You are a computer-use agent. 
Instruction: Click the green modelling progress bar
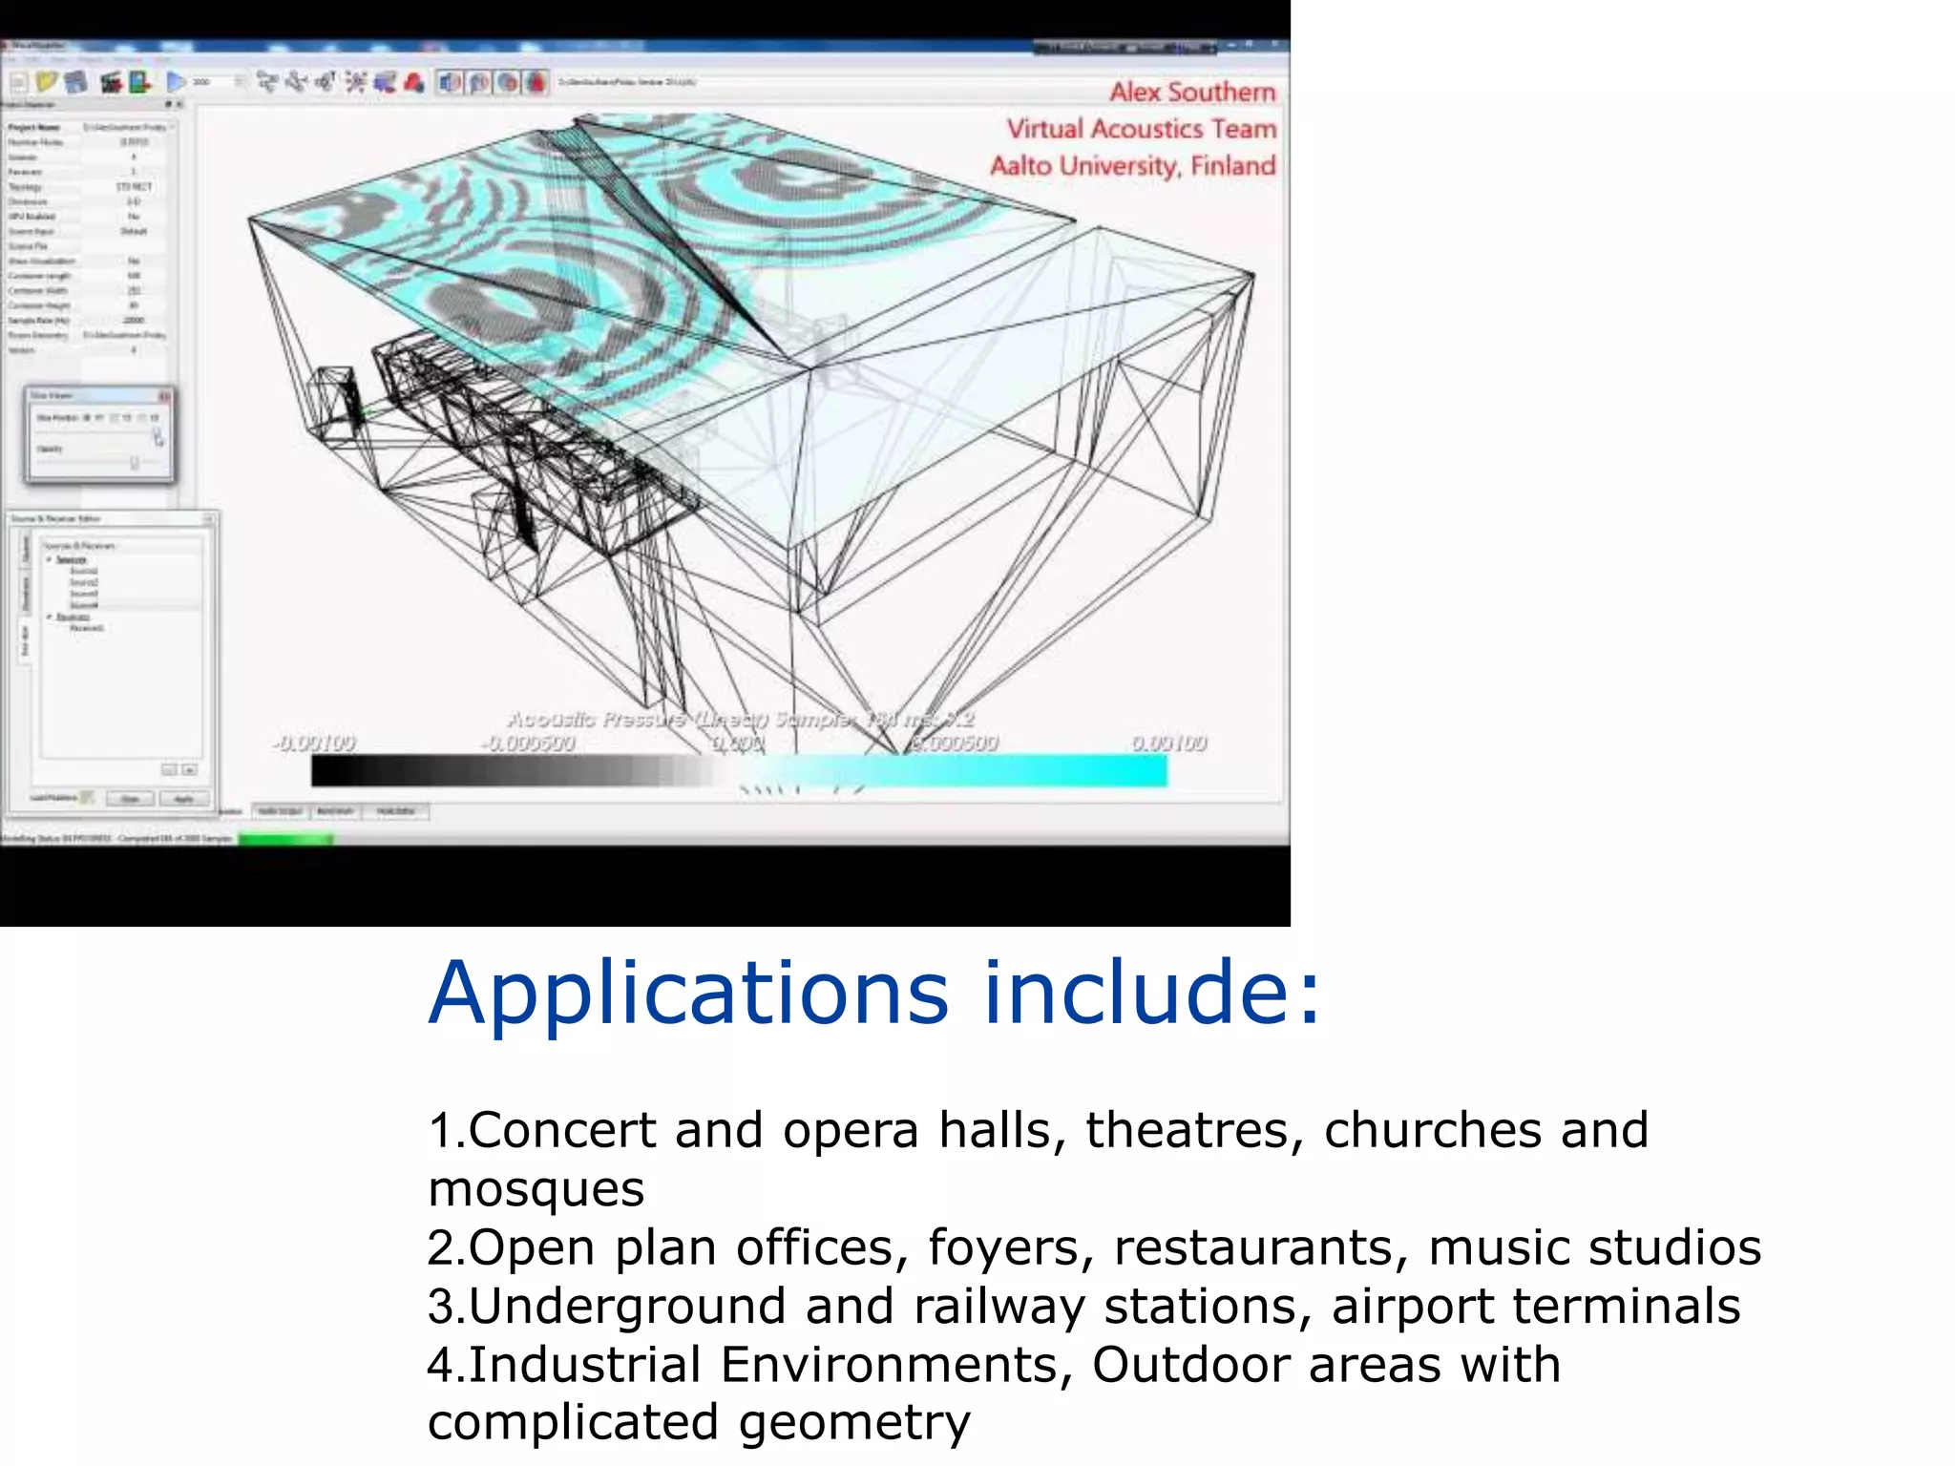click(x=285, y=839)
